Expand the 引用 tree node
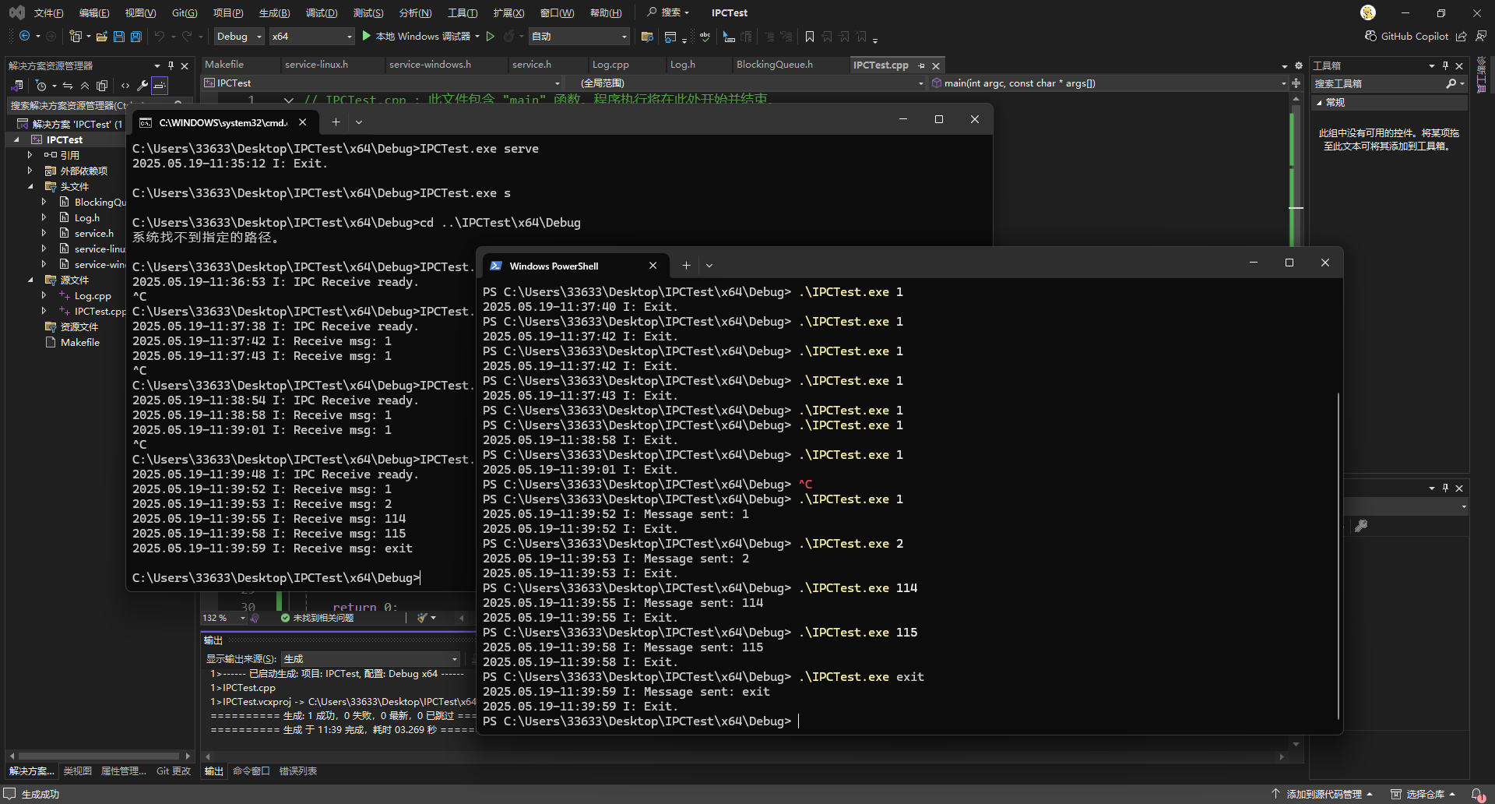The width and height of the screenshot is (1495, 804). click(30, 155)
